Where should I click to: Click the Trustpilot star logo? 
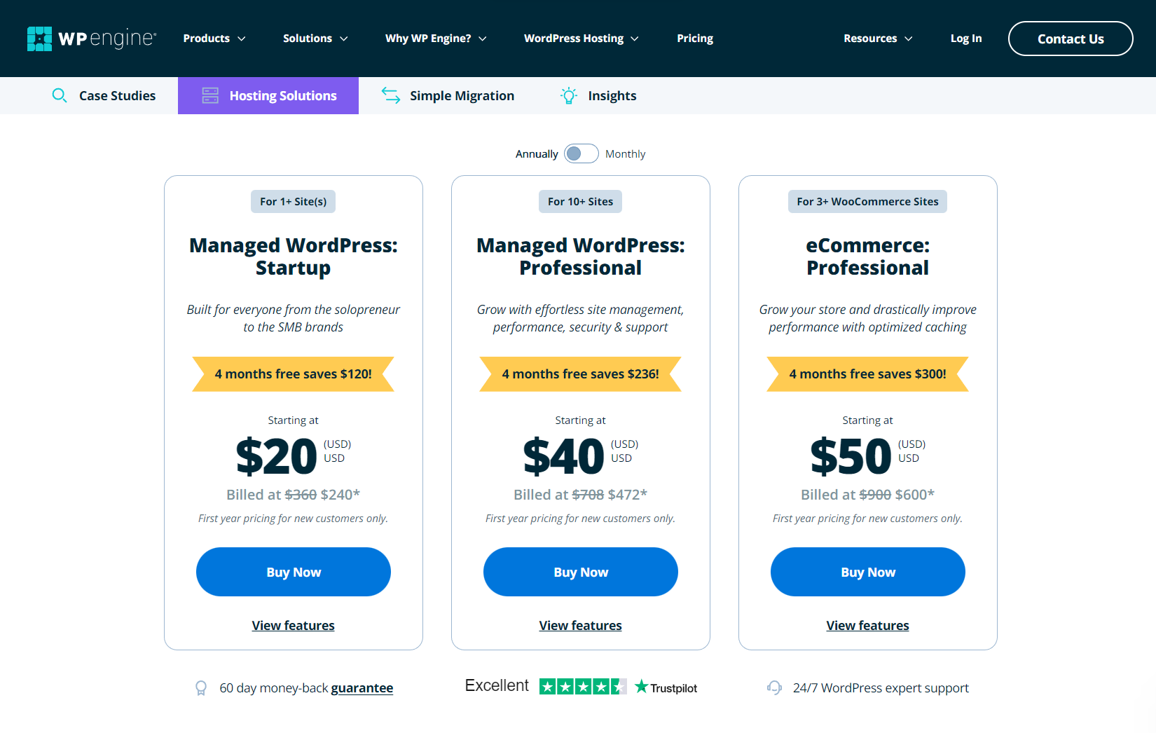coord(641,687)
